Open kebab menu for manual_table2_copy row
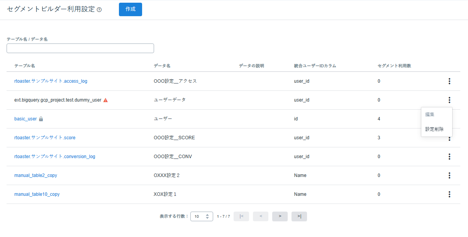The image size is (468, 237). coord(449,175)
